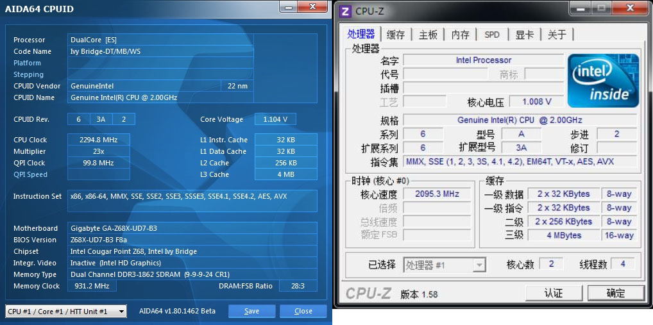Select the SPD tab in CPU-Z

(492, 35)
